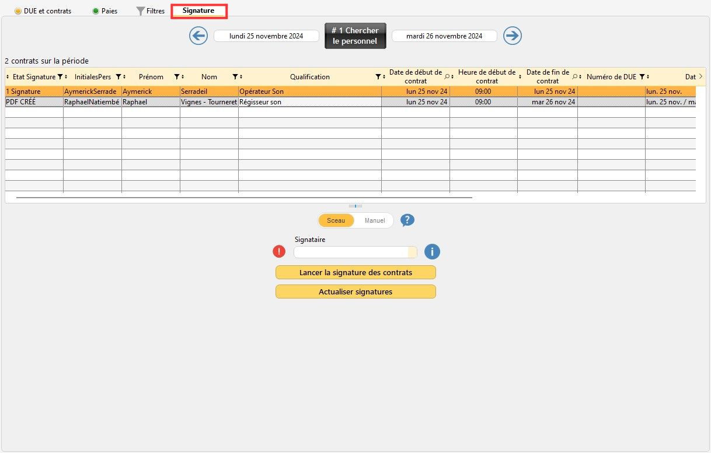The width and height of the screenshot is (711, 453).
Task: Click filter funnel on Qualification column
Action: tap(378, 77)
